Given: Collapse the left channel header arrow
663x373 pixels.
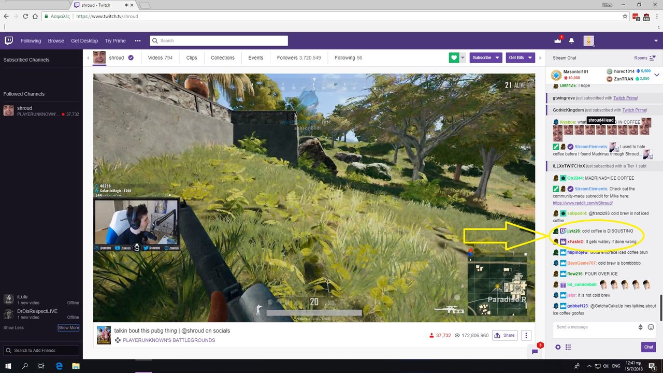Looking at the screenshot, I should 88,58.
